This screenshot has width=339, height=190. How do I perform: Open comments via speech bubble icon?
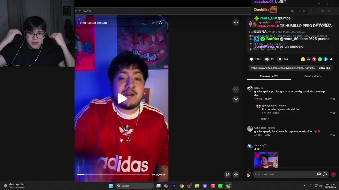[x=267, y=59]
